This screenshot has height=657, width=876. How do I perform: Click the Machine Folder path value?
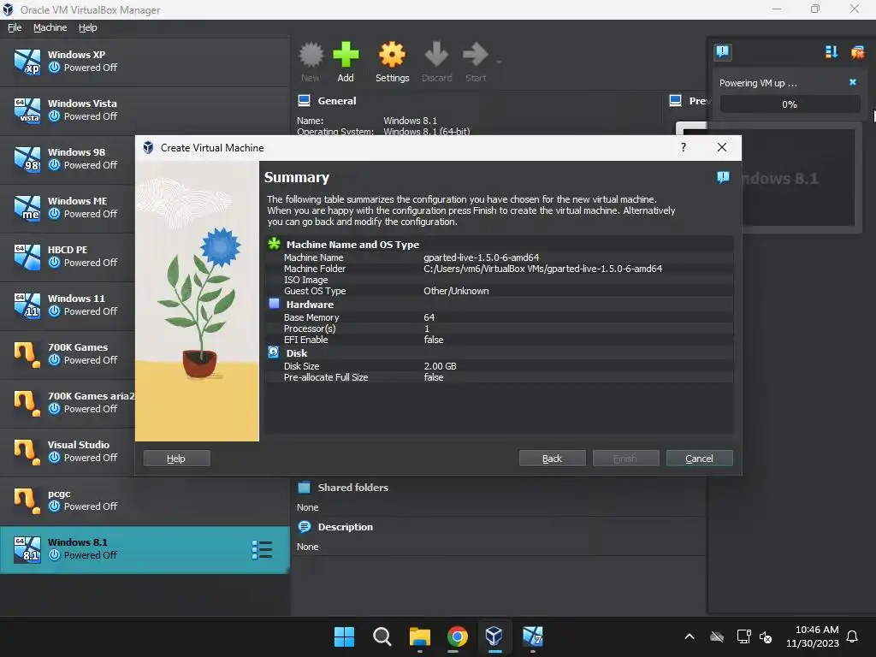[x=543, y=269]
